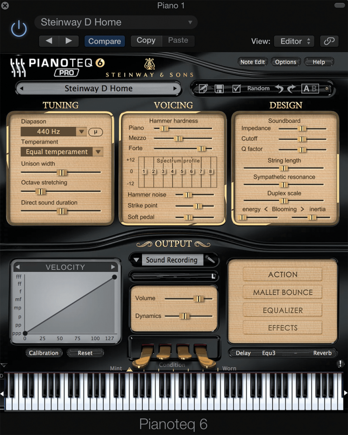Click the undo arrow icon

point(279,89)
